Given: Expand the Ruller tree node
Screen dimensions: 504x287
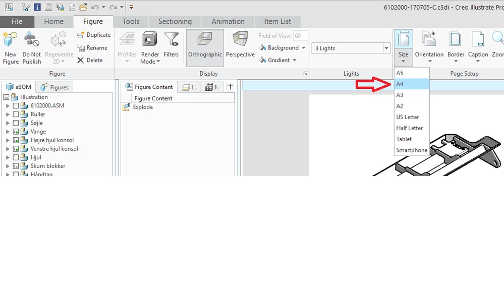Looking at the screenshot, I should tap(8, 114).
